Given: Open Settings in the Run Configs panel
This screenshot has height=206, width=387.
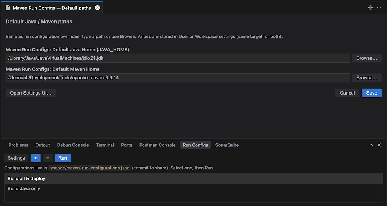Looking at the screenshot, I should click(16, 158).
